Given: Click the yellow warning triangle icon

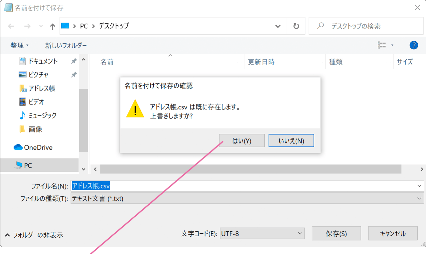Looking at the screenshot, I should [x=135, y=109].
